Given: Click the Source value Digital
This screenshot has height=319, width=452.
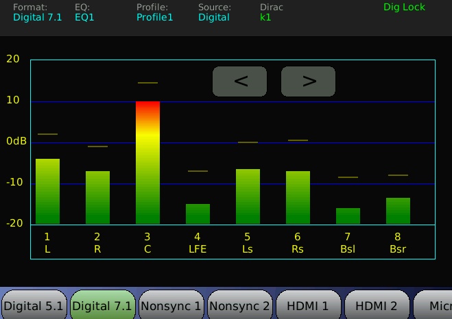Looking at the screenshot, I should (x=214, y=17).
